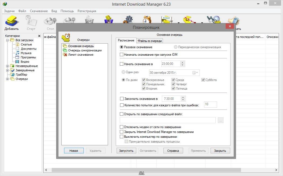Switch to the Файлы в очереди tab
This screenshot has height=176, width=283.
[150, 41]
